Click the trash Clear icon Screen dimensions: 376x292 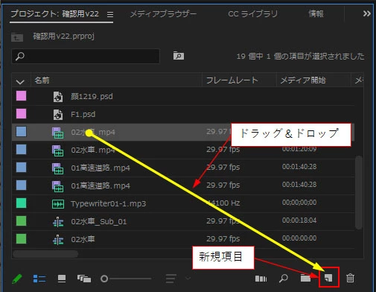[x=350, y=278]
